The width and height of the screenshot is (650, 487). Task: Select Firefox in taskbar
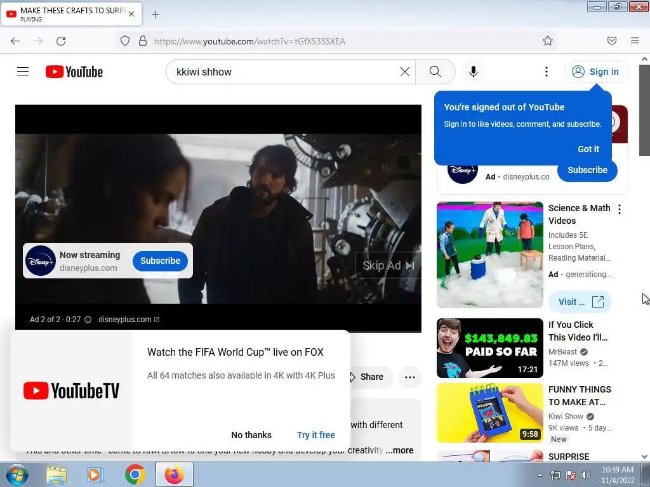175,474
